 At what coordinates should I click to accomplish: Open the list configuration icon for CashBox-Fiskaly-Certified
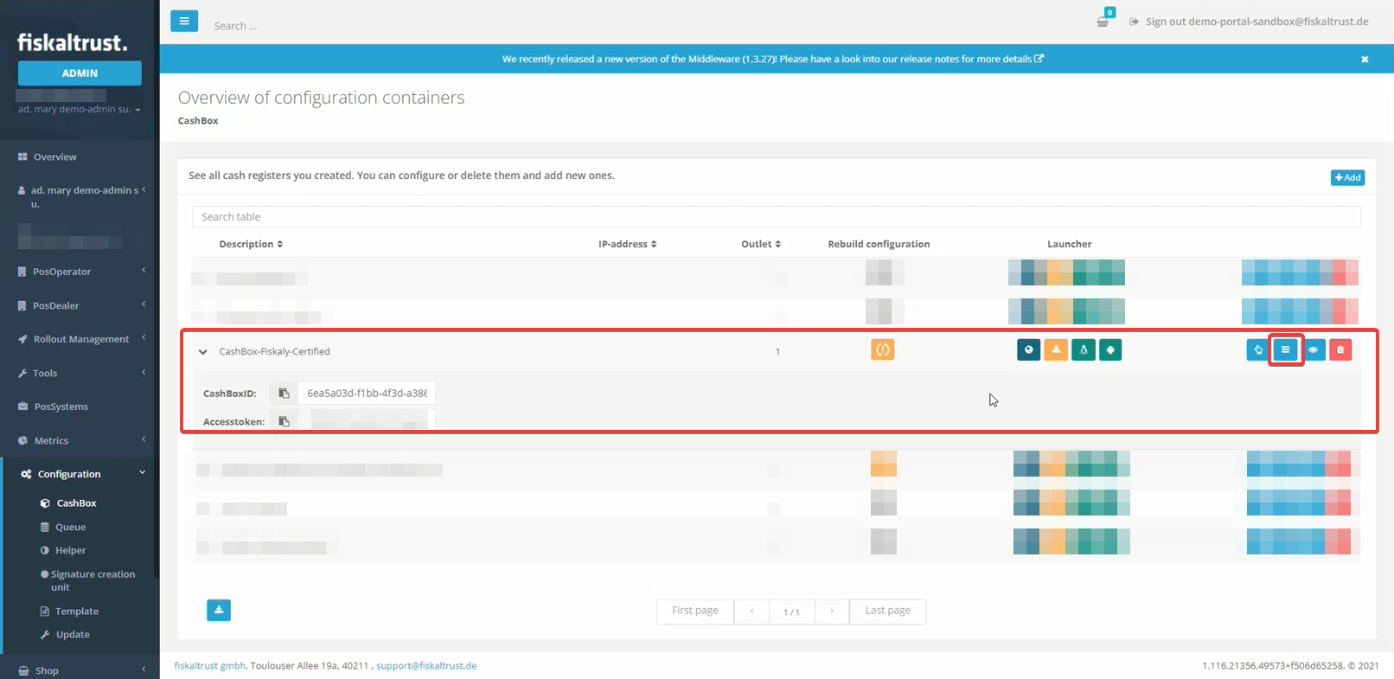pyautogui.click(x=1285, y=350)
